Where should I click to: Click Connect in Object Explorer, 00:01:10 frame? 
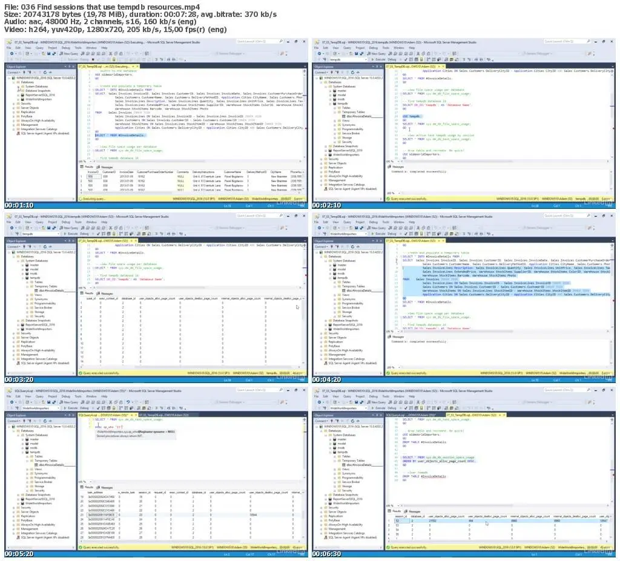[x=13, y=73]
